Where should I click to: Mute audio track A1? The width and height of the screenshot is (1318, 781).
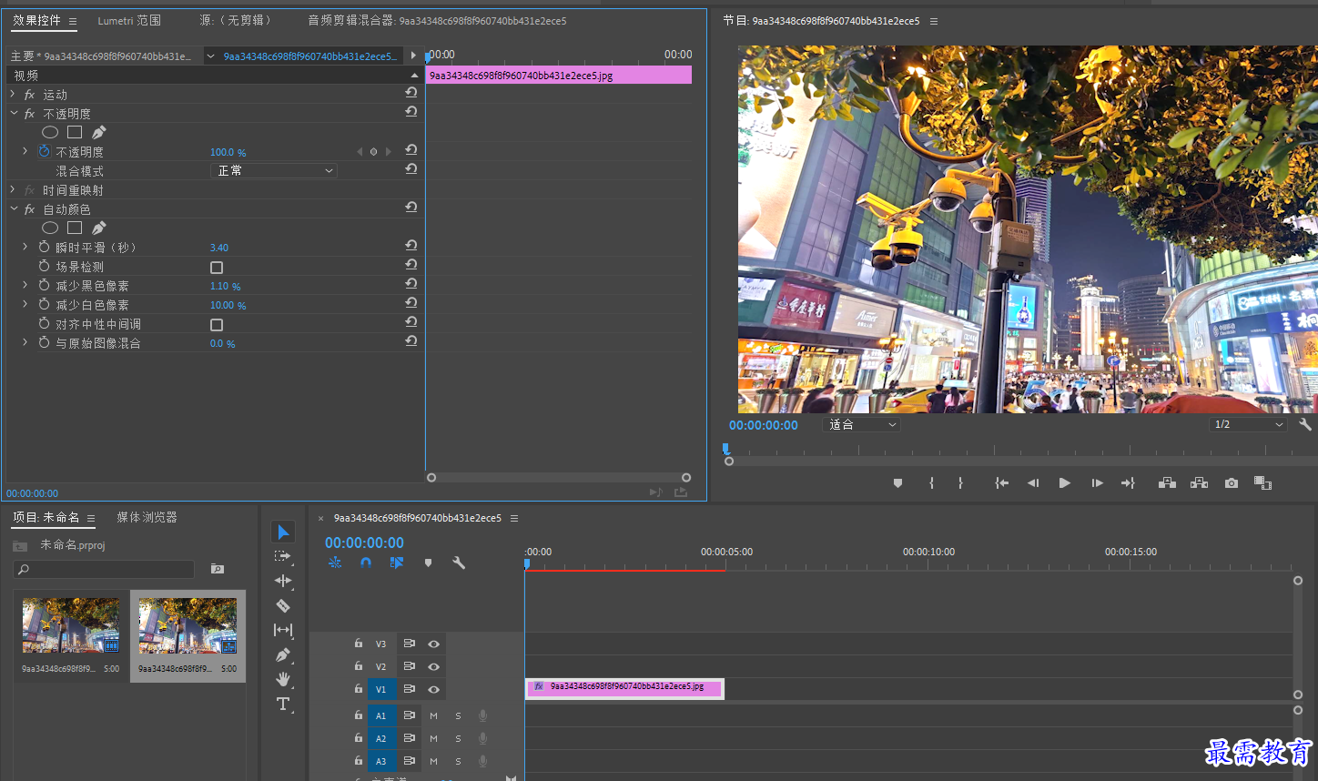pos(434,715)
